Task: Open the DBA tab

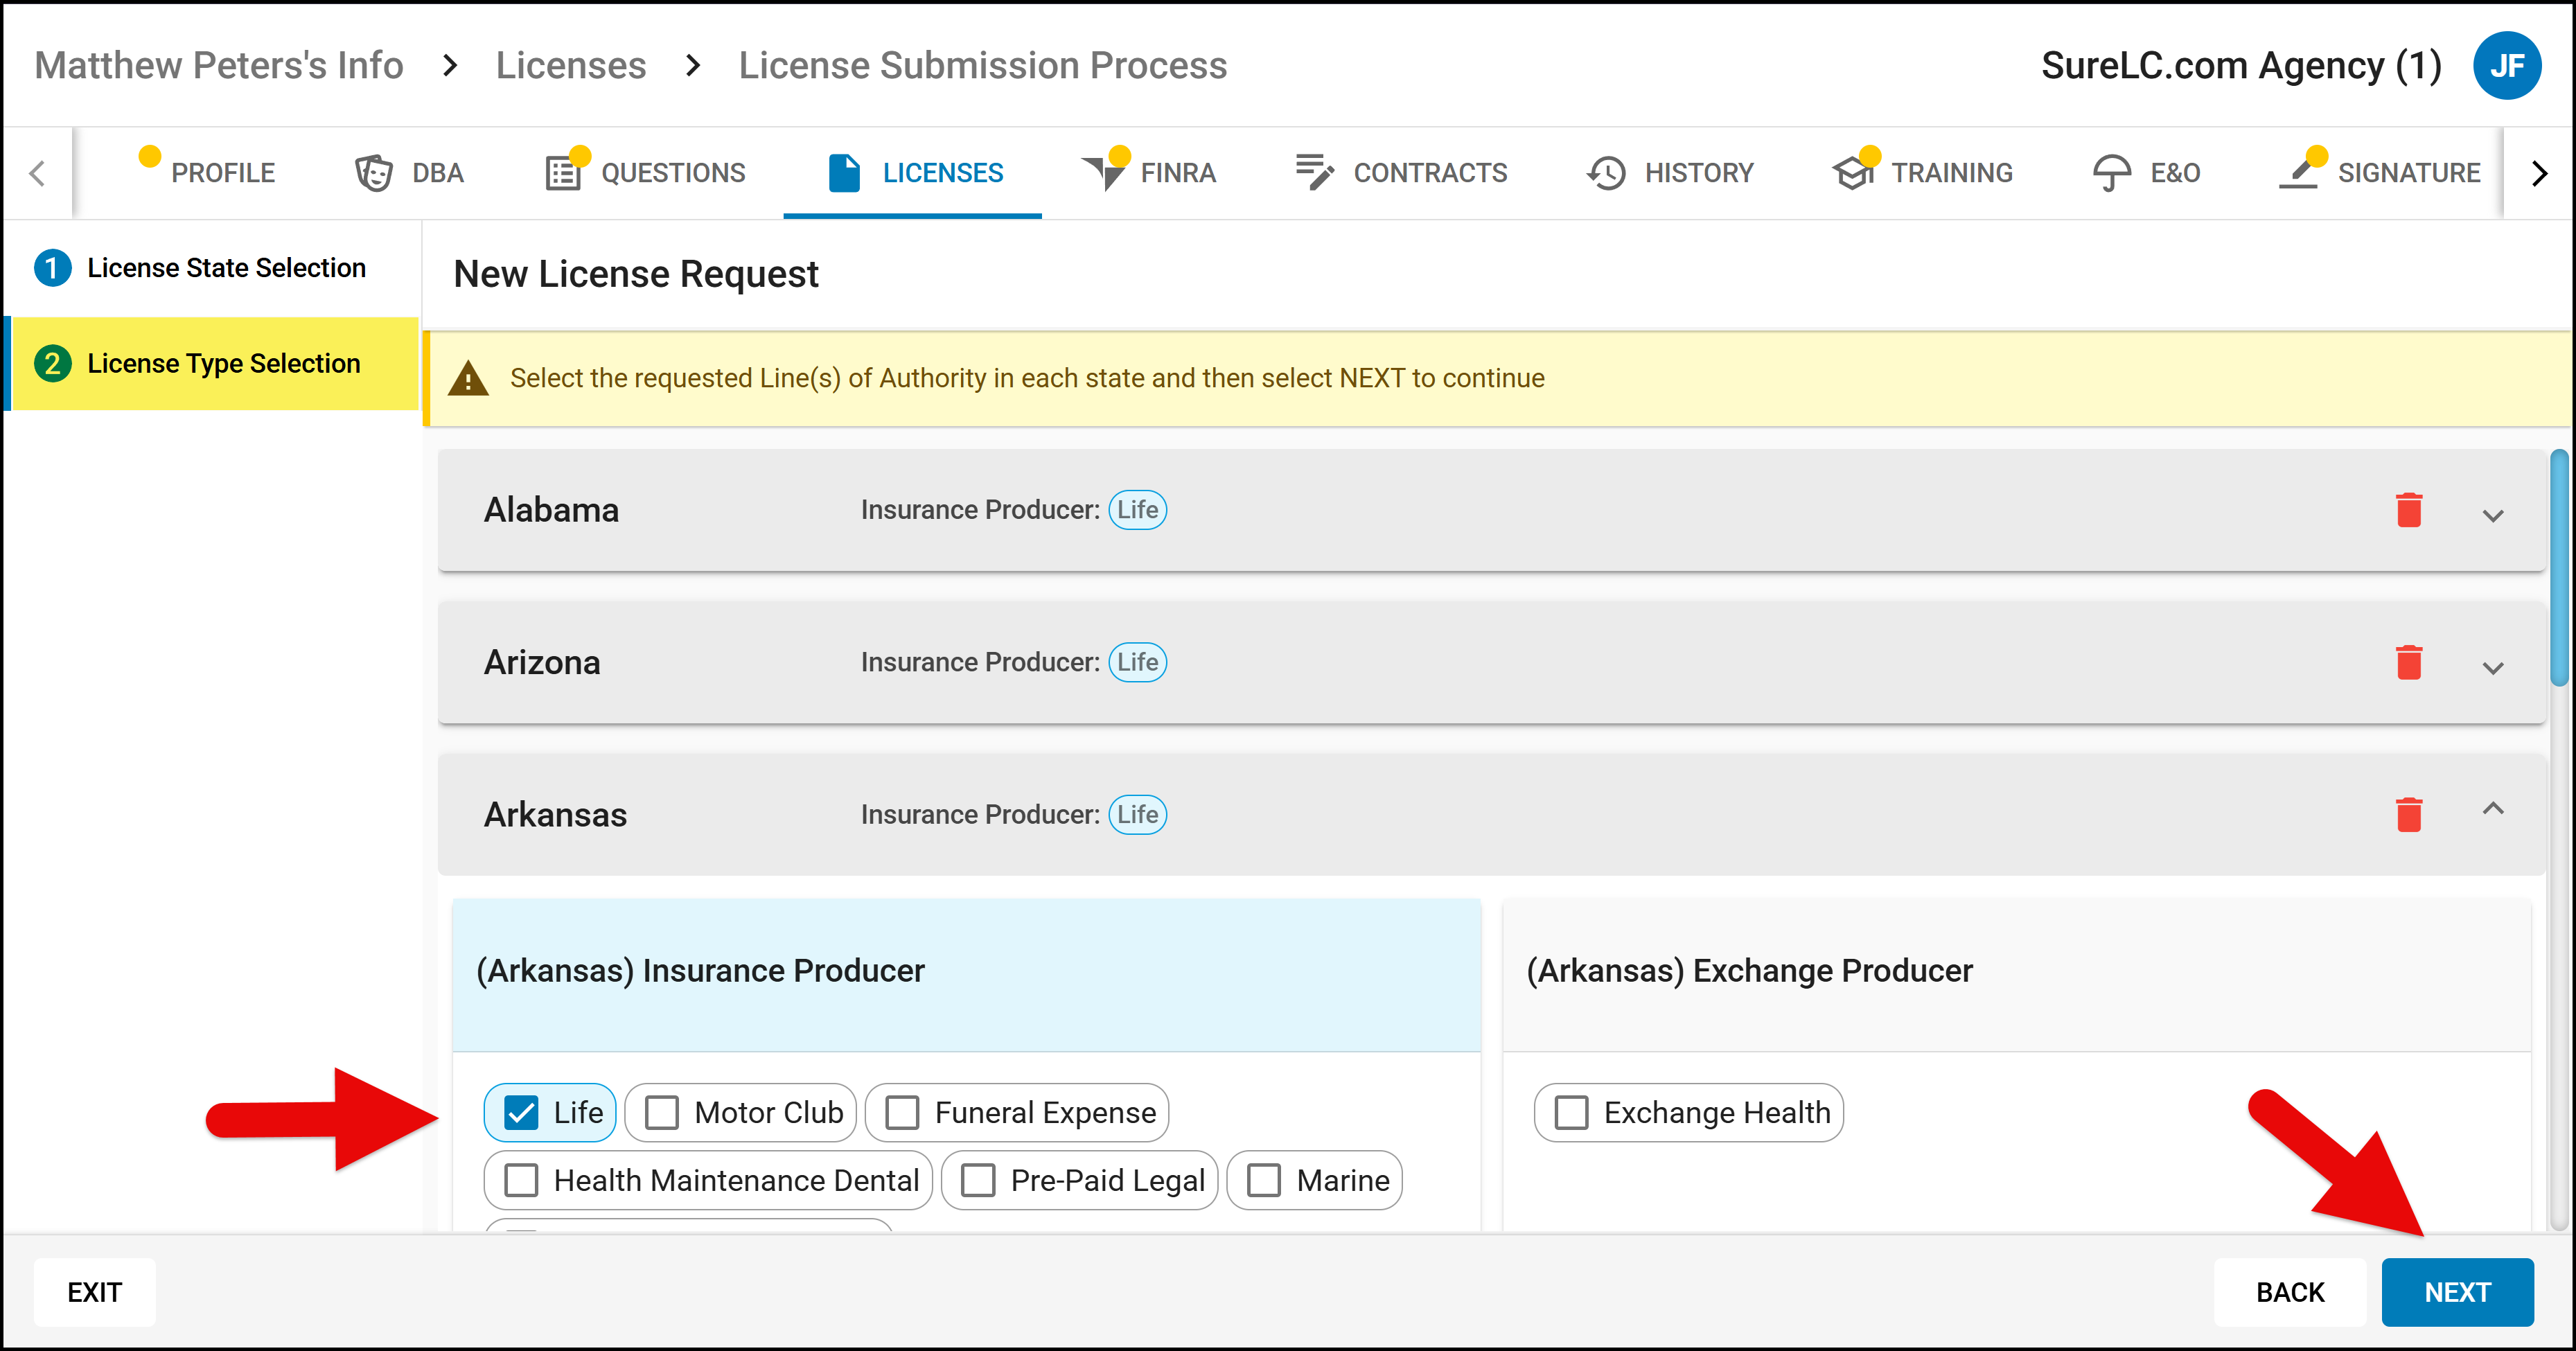Action: [409, 173]
